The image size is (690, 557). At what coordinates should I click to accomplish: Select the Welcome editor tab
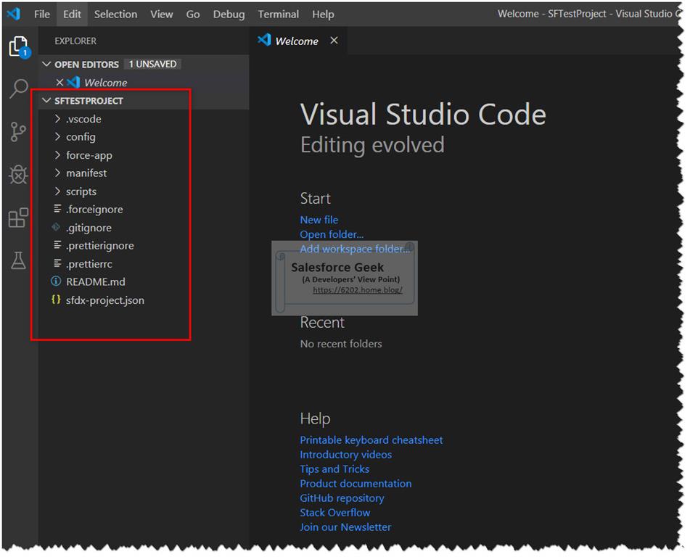pos(297,41)
